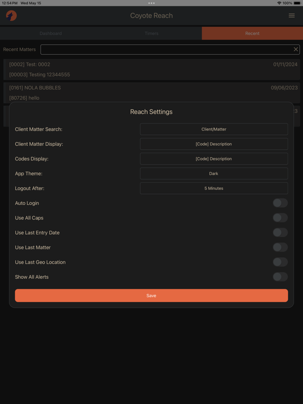Select the Testing 12344555 entry
The height and width of the screenshot is (404, 303).
(39, 75)
